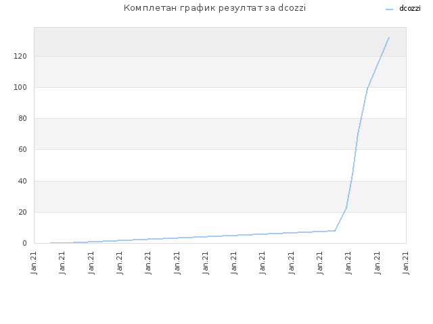Click the blue line where it crosses 60
433x324 pixels.
pos(355,150)
